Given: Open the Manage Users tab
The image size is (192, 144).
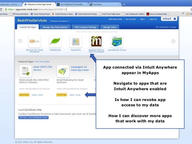Looking at the screenshot, I should click(x=110, y=27).
